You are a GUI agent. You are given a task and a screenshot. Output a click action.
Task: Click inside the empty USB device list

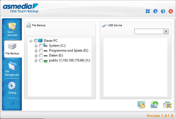click(x=135, y=67)
